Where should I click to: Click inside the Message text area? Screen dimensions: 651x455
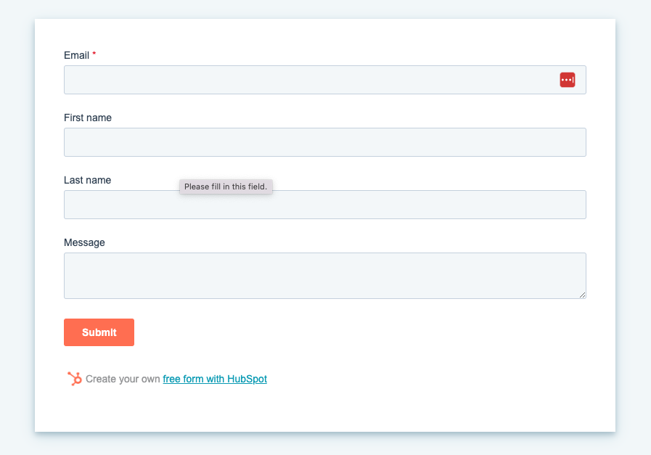click(x=324, y=276)
